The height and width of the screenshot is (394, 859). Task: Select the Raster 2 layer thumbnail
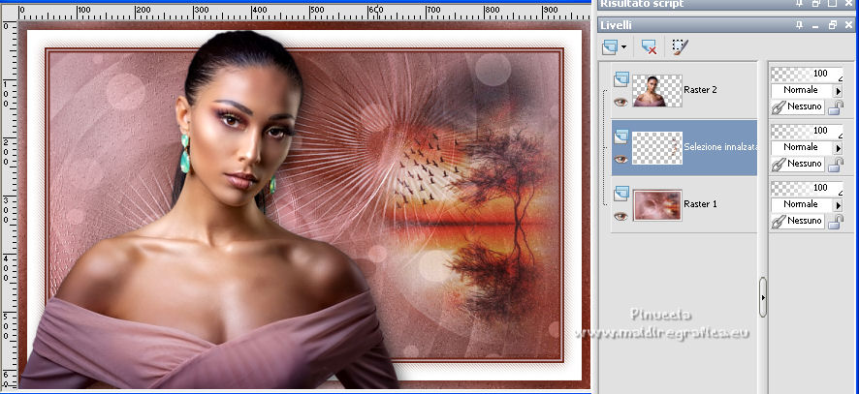point(657,91)
